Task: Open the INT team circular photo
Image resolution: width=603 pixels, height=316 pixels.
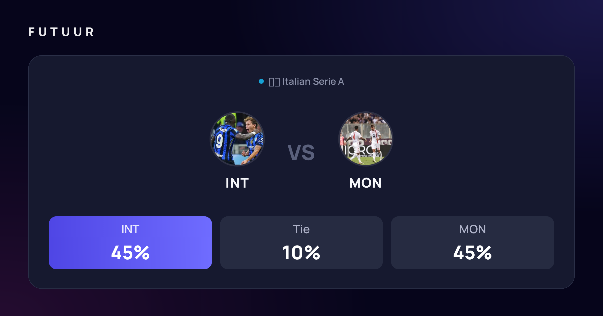Action: click(x=237, y=139)
